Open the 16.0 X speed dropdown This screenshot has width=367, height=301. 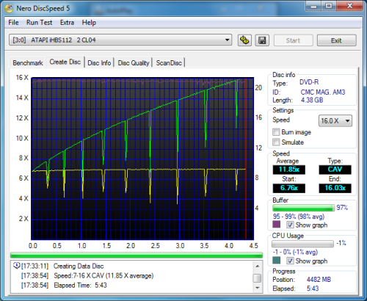tap(335, 120)
